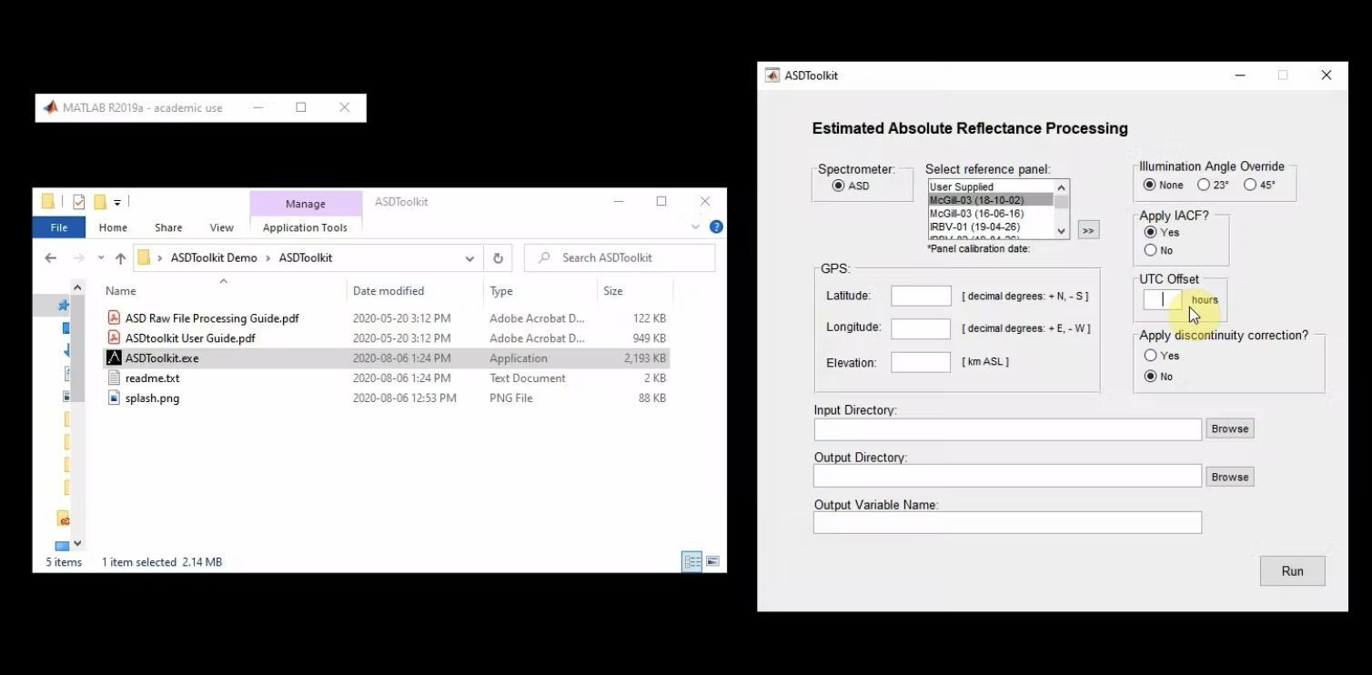The width and height of the screenshot is (1372, 675).
Task: Open the Home ribbon tab
Action: pyautogui.click(x=113, y=227)
